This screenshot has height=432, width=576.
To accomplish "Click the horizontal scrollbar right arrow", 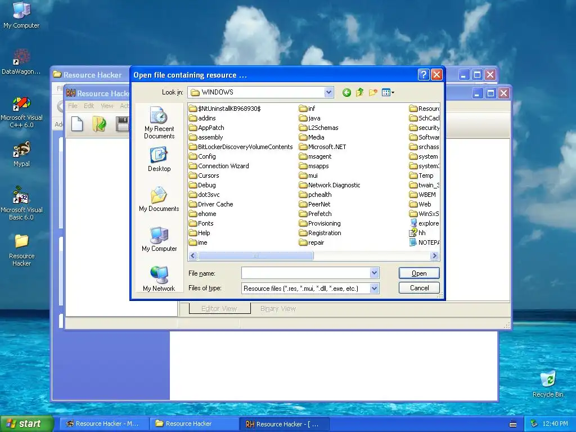I will tap(435, 256).
